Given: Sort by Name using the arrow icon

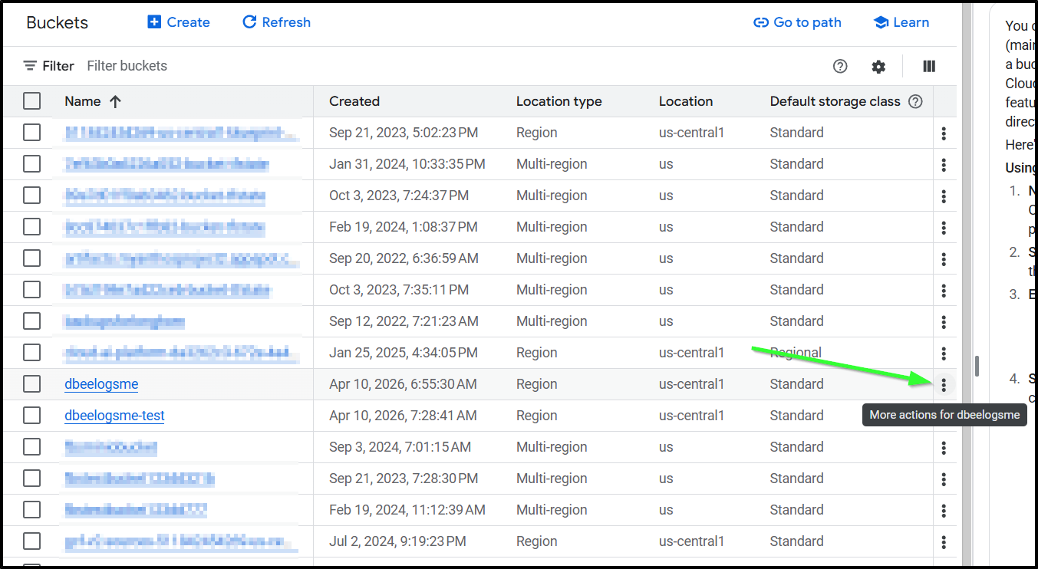Looking at the screenshot, I should pos(116,101).
